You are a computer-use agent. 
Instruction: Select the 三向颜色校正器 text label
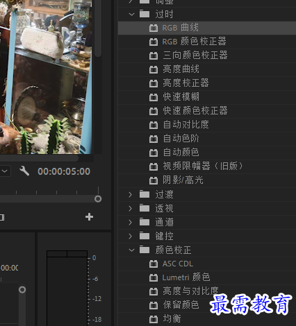pos(195,55)
